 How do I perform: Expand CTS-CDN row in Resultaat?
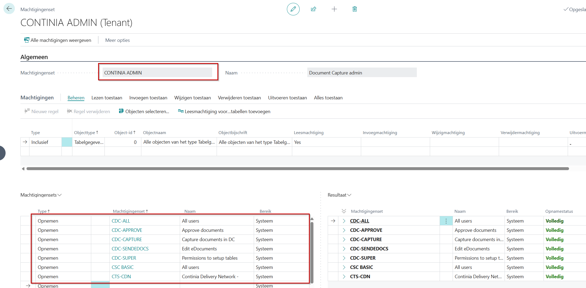[344, 276]
